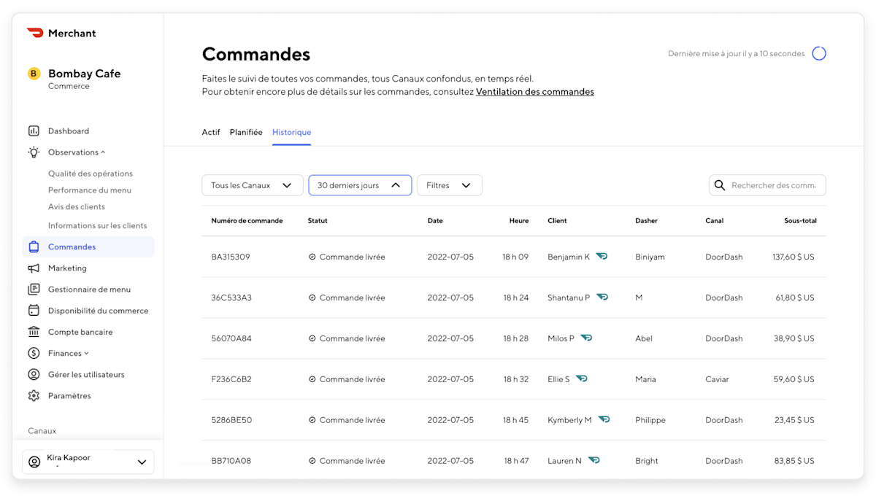Click the Observations lightbulb icon
This screenshot has height=501, width=876.
pos(34,152)
